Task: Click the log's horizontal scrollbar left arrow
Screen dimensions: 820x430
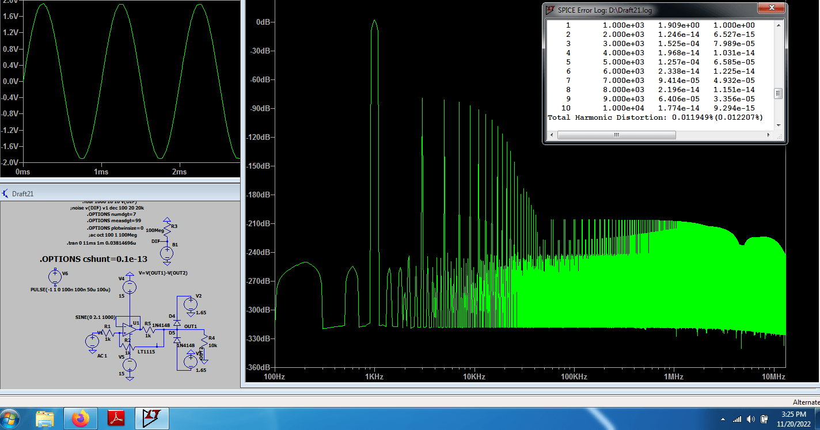Action: tap(552, 135)
